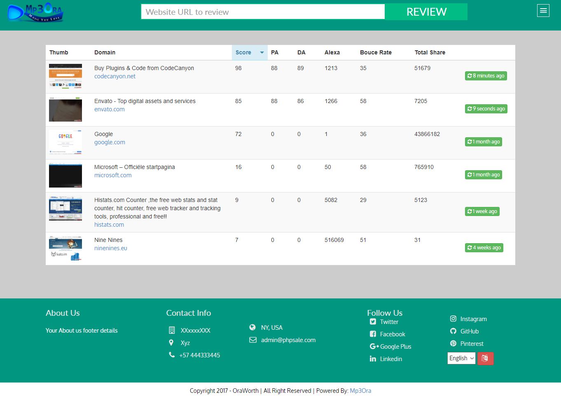This screenshot has height=399, width=561.
Task: Click the map pin icon beside Xyz
Action: [x=171, y=343]
